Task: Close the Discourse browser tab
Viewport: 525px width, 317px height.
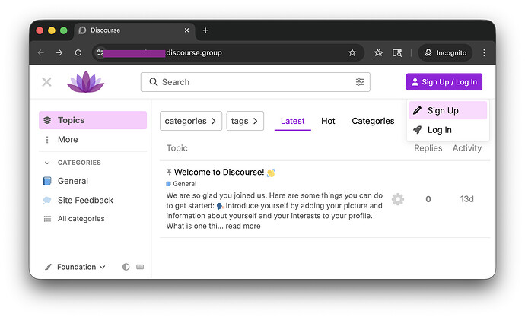Action: [x=187, y=30]
